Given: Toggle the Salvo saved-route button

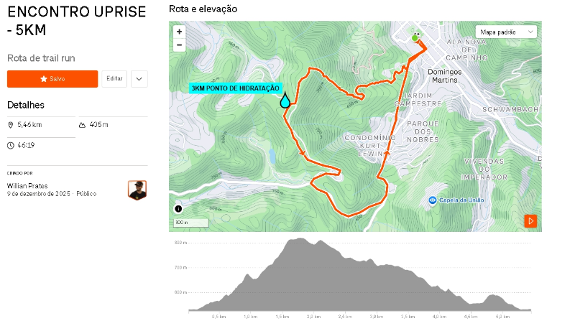Looking at the screenshot, I should coord(52,78).
